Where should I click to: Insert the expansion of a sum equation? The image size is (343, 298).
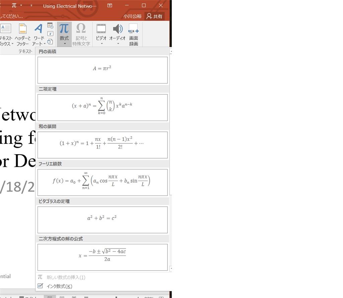102,145
